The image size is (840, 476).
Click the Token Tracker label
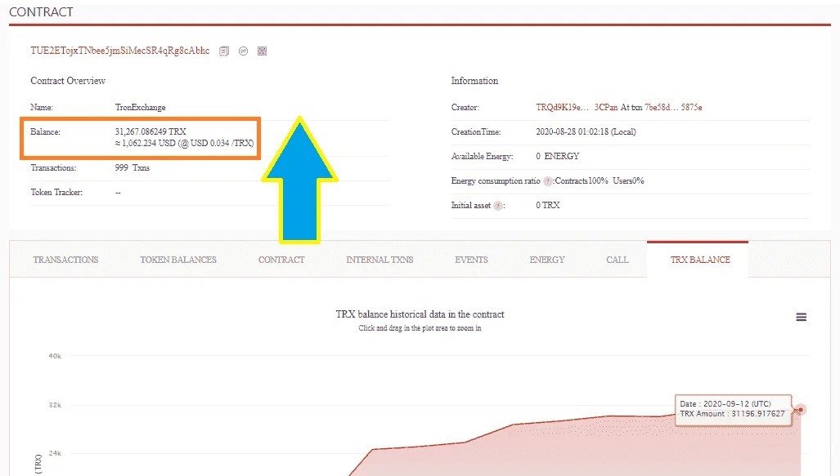[x=56, y=193]
